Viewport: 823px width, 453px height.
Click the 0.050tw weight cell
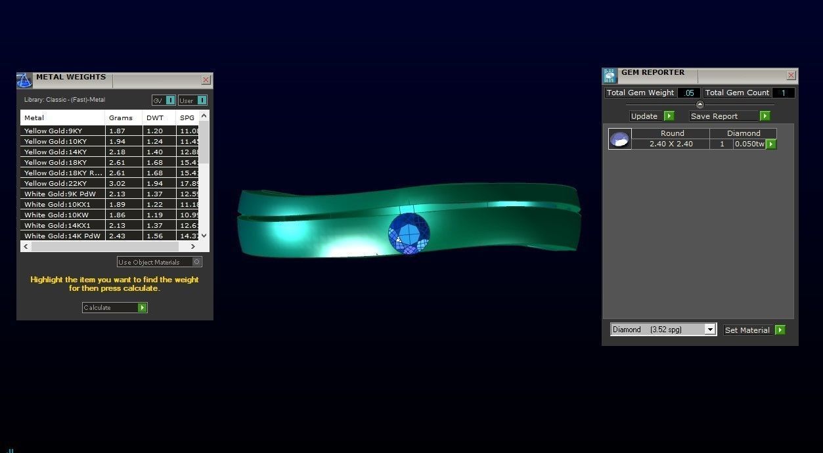(749, 144)
